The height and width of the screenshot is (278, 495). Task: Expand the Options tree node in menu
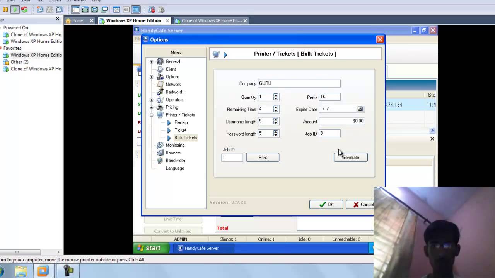tap(152, 77)
